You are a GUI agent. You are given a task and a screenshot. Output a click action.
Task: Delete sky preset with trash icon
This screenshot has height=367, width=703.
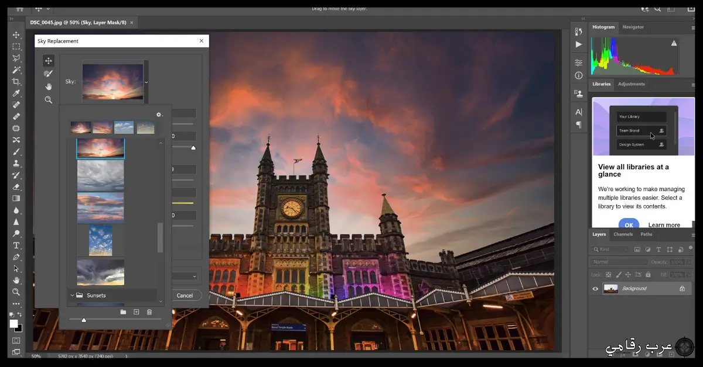(149, 312)
